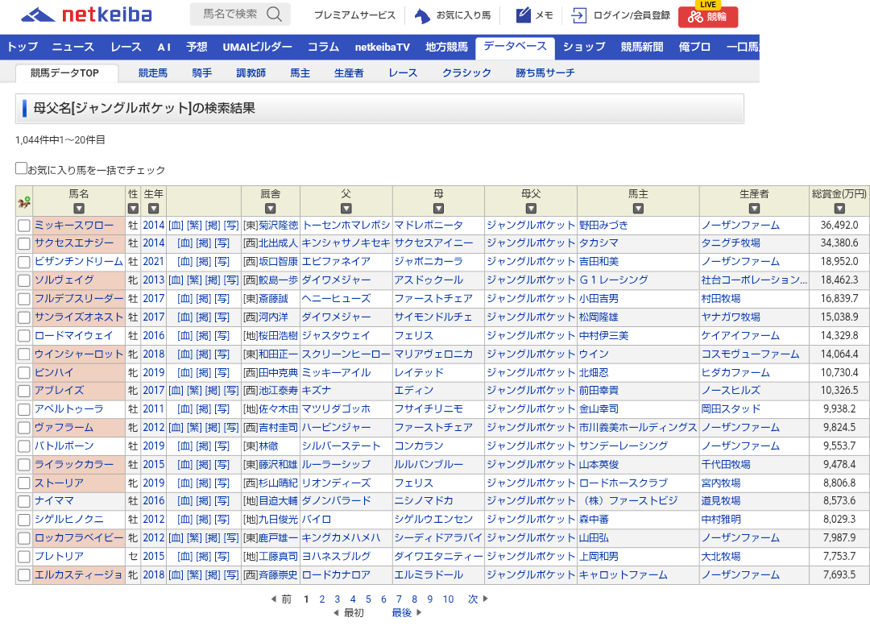Open sire link トーセンホマレボシ
The width and height of the screenshot is (870, 626).
[346, 226]
